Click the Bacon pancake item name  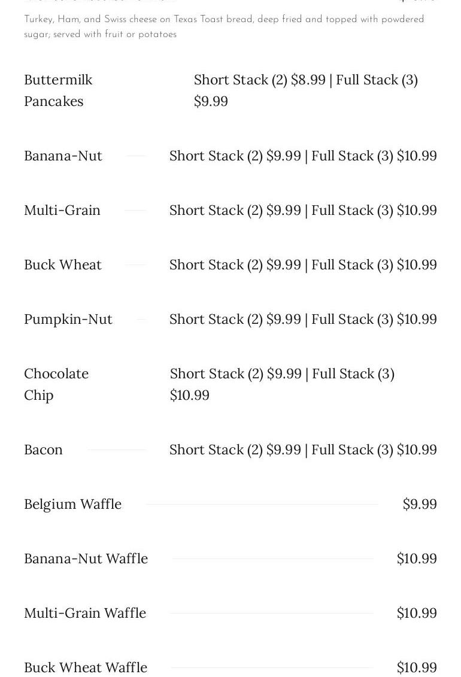[43, 450]
